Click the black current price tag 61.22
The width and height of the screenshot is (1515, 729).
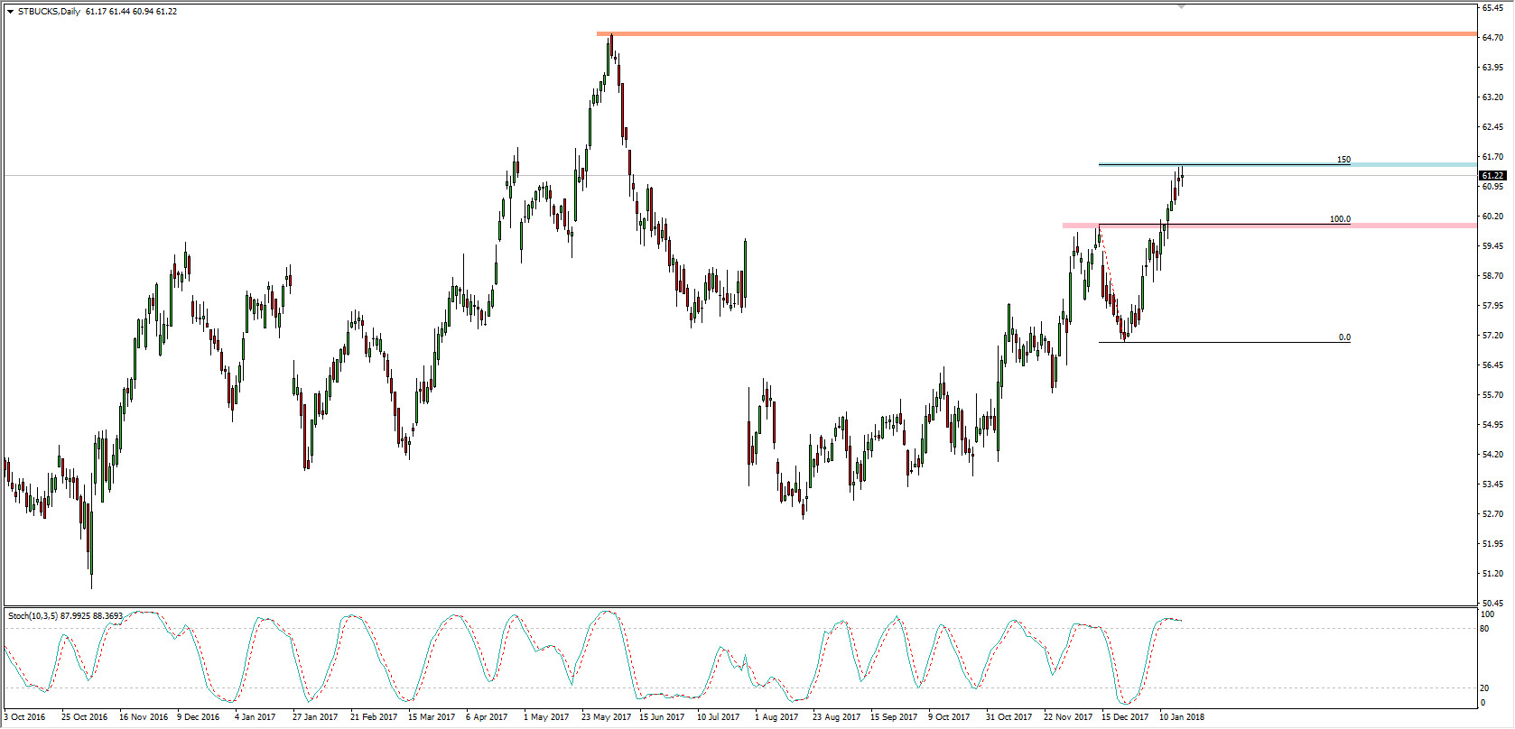click(x=1492, y=176)
